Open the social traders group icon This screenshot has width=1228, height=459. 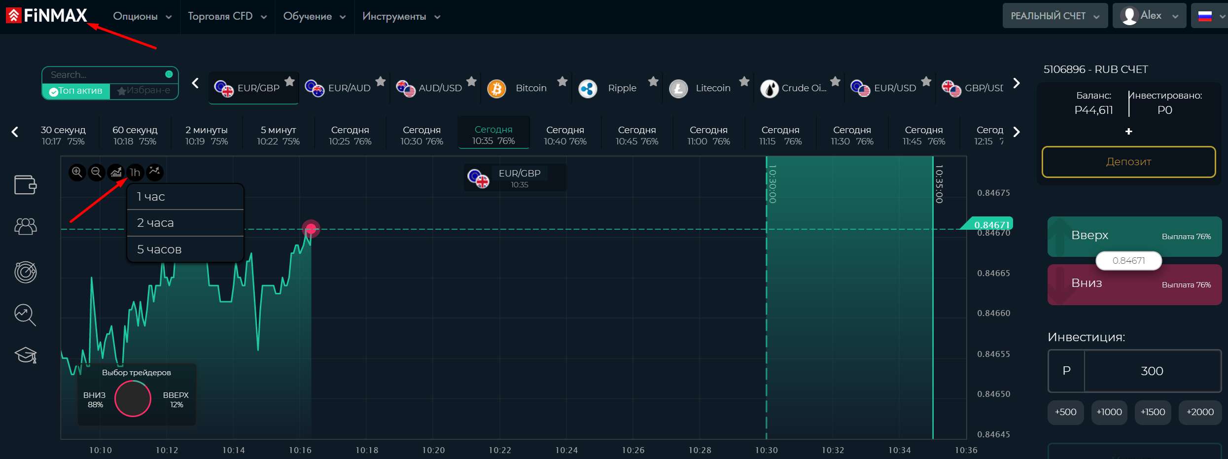click(26, 226)
